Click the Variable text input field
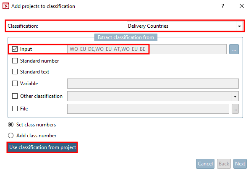This screenshot has height=173, width=251. (153, 84)
